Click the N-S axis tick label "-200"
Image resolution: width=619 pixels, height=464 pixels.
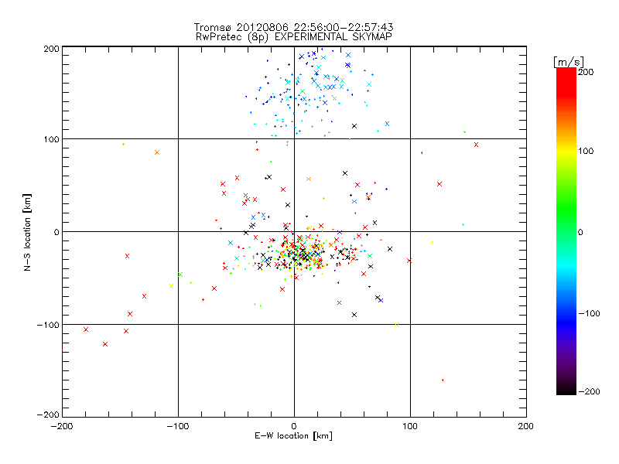[48, 415]
